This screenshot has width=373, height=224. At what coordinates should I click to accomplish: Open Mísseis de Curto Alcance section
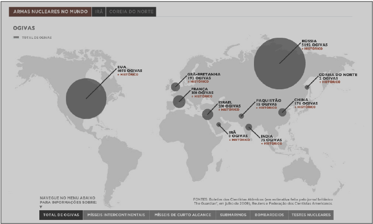[x=182, y=215]
